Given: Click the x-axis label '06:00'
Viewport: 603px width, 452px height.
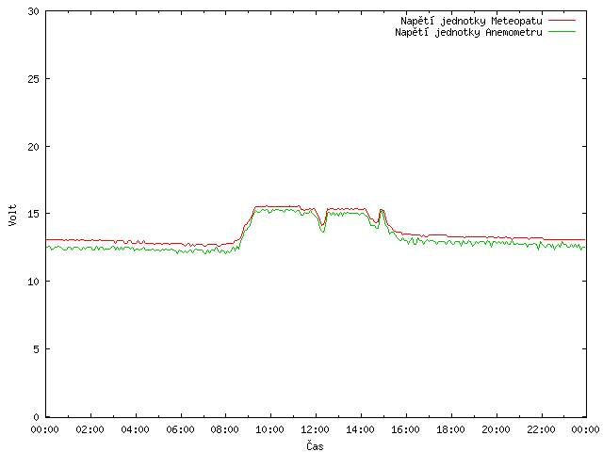Looking at the screenshot, I should (x=180, y=429).
